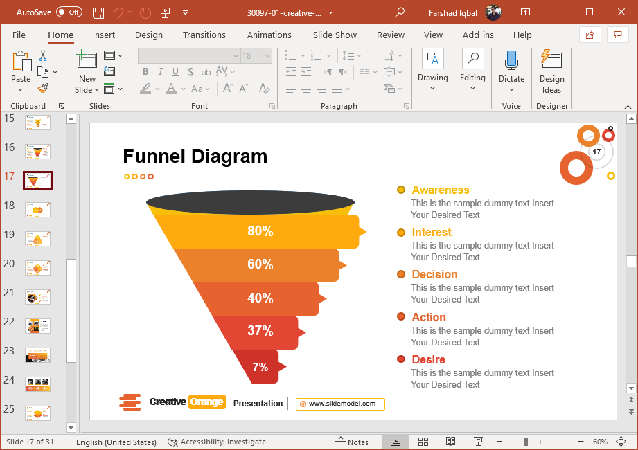Screen dimensions: 638x450
Task: Click the New Slide button
Action: click(x=87, y=60)
